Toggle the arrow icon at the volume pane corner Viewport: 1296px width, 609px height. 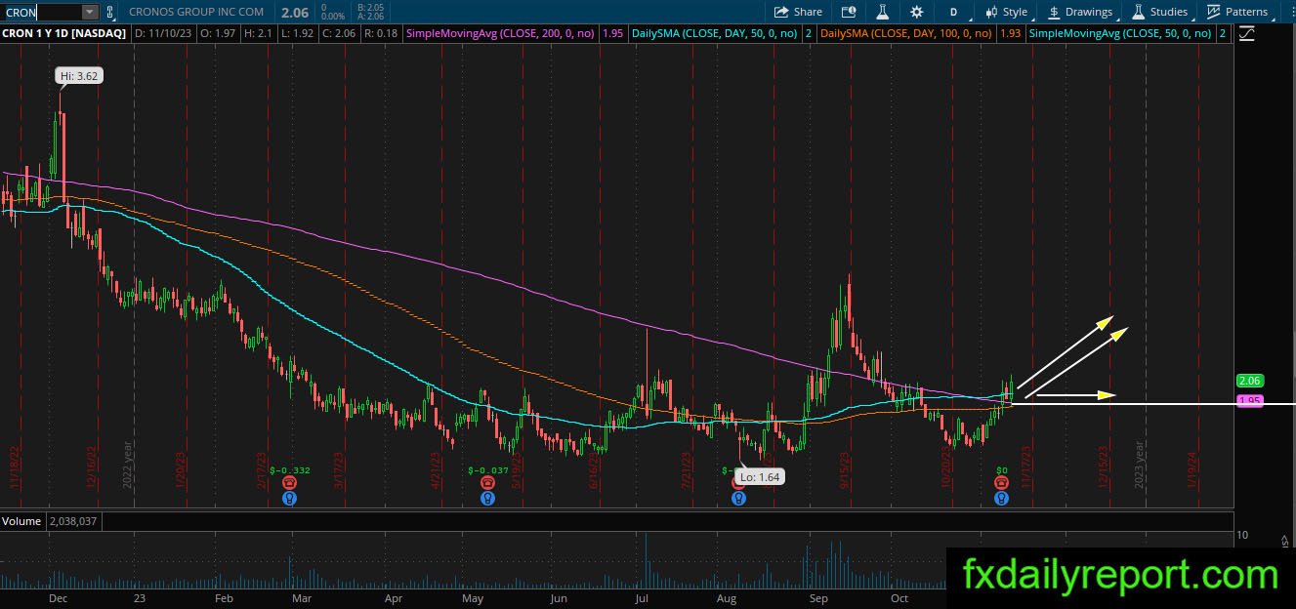coord(1285,539)
